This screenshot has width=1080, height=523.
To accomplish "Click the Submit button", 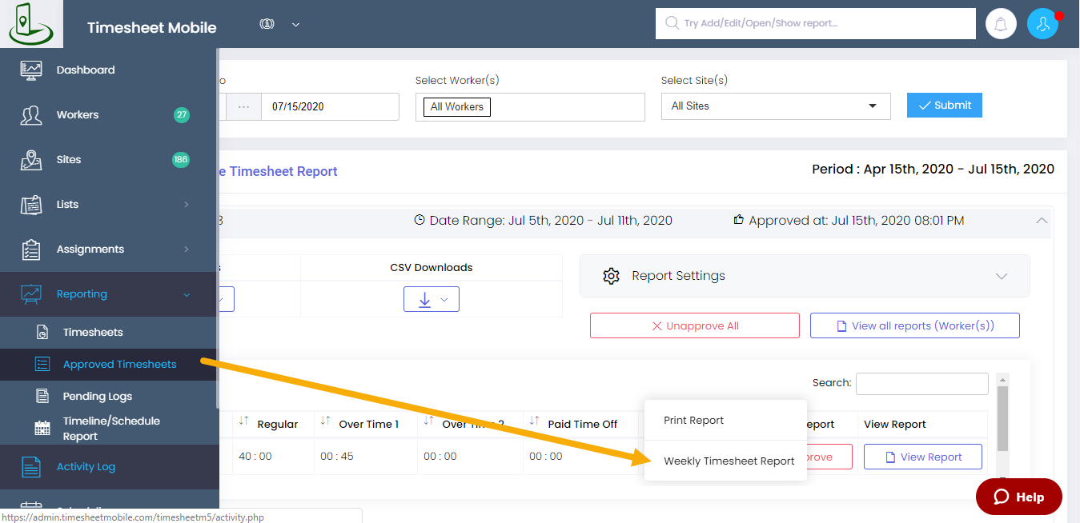I will (945, 106).
